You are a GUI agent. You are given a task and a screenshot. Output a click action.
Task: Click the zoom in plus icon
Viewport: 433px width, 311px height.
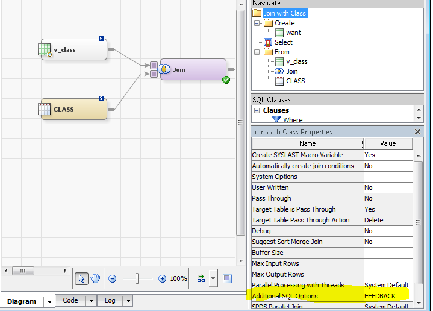162,279
